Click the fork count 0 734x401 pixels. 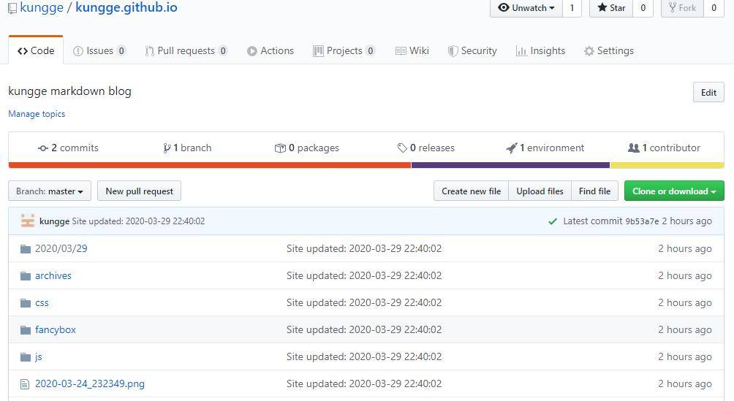[714, 8]
